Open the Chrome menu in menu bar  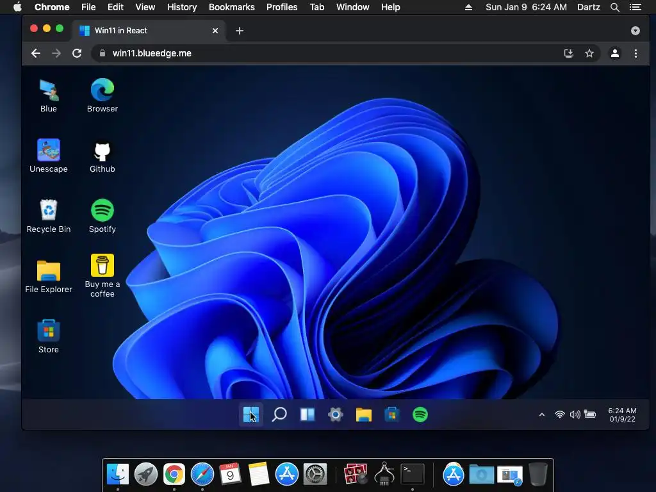pyautogui.click(x=52, y=7)
